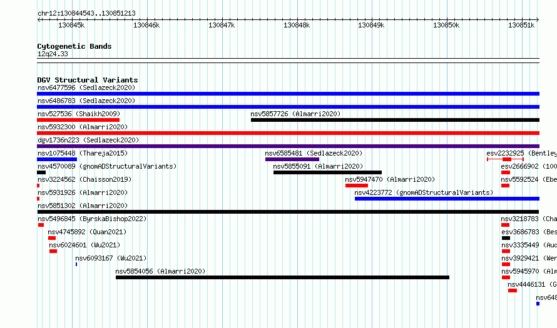Click the small black bar under nsv4570089

(41, 172)
